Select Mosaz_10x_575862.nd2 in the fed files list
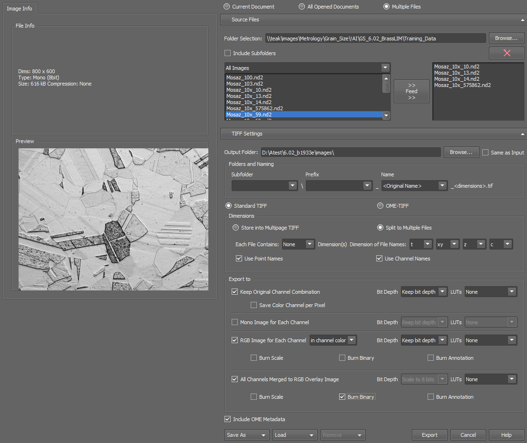Viewport: 527px width, 443px height. coord(462,85)
